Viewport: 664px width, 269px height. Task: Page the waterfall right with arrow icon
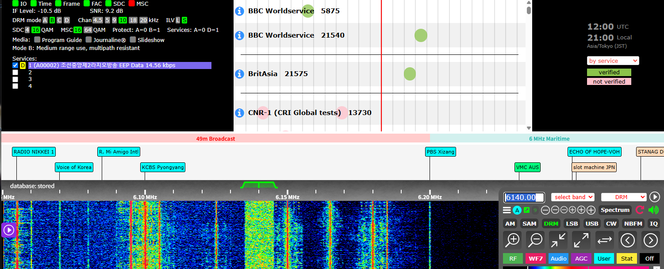pyautogui.click(x=650, y=240)
